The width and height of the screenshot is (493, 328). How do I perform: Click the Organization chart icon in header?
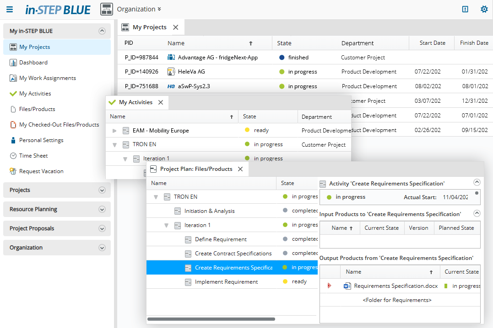[107, 9]
